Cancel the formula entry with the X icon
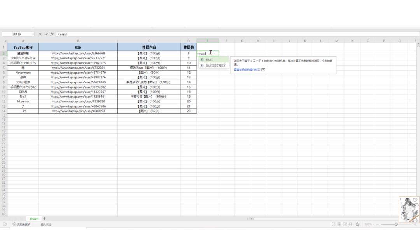 point(40,34)
